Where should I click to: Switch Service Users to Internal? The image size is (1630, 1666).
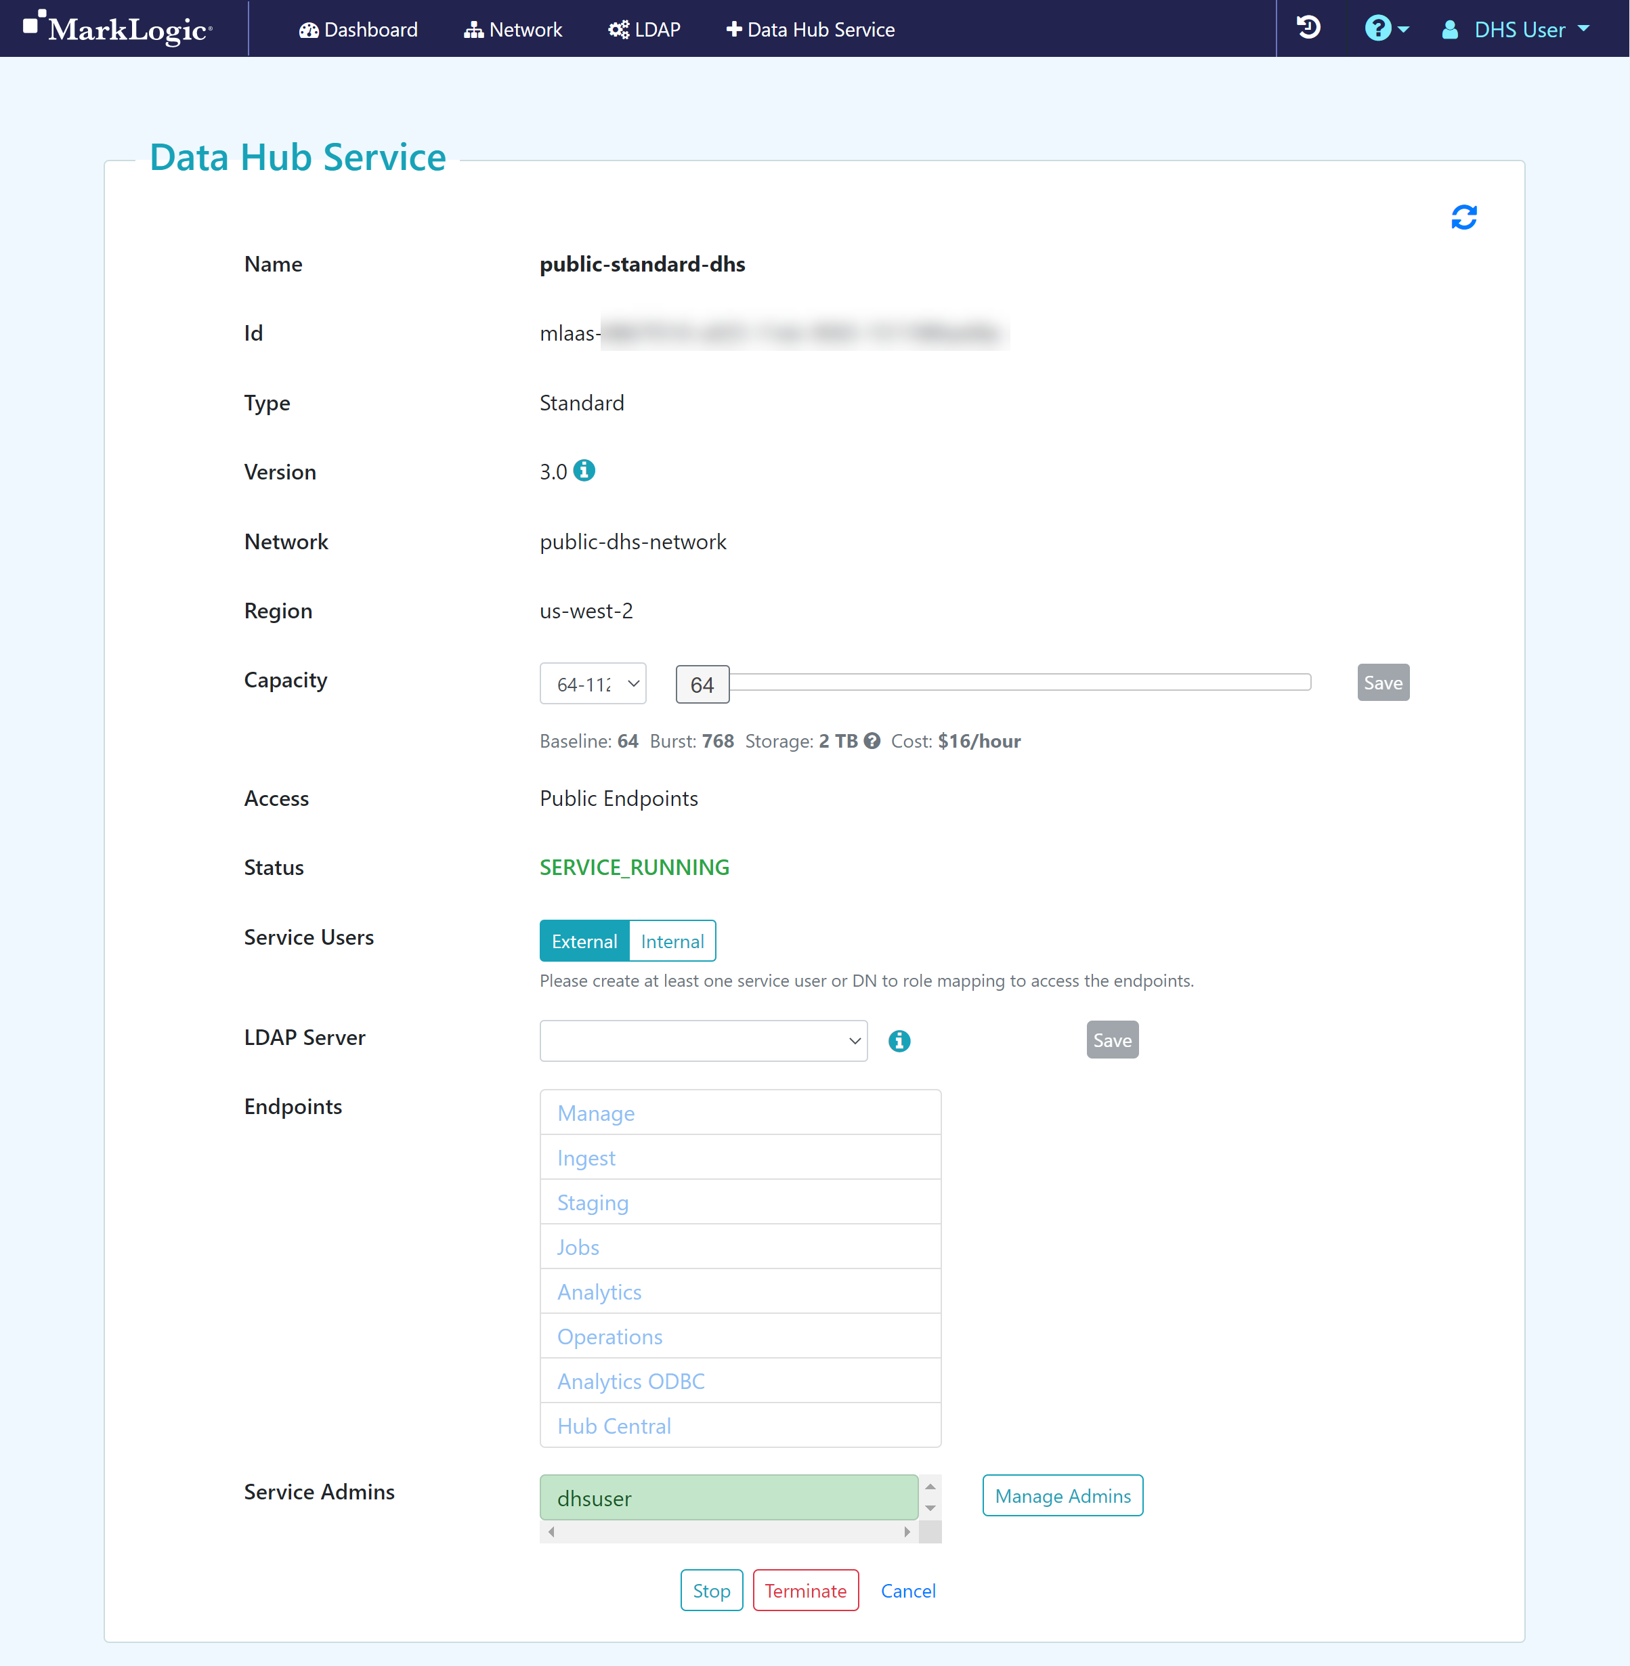pyautogui.click(x=672, y=942)
